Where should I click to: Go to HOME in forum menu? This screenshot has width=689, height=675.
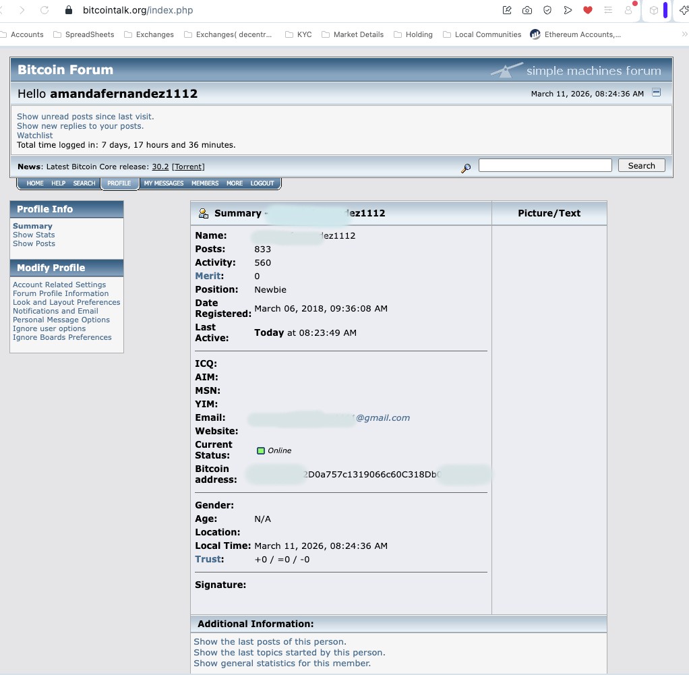coord(35,183)
